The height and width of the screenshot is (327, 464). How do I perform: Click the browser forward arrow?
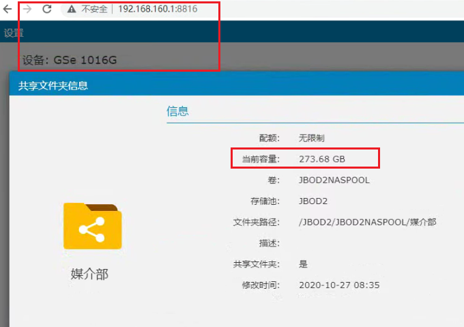pos(27,10)
